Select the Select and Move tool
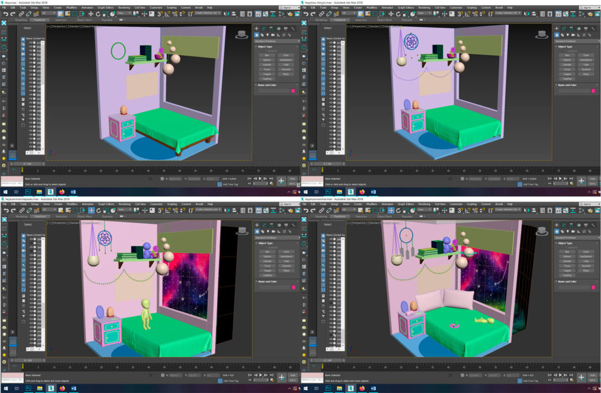601x393 pixels. click(90, 13)
